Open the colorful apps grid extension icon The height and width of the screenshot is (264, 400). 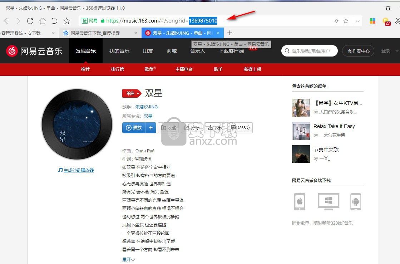coord(372,21)
